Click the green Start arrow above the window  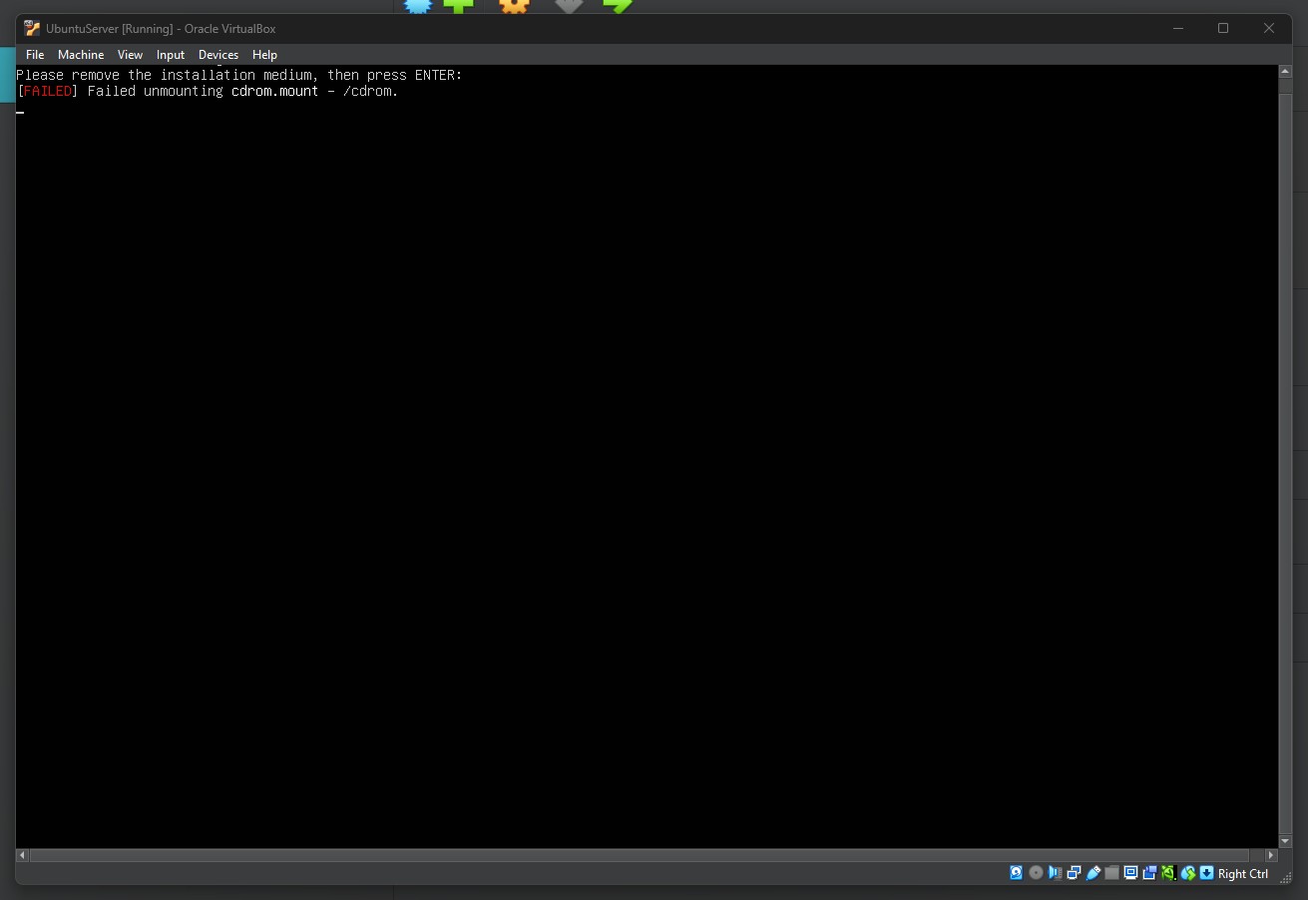tap(618, 6)
